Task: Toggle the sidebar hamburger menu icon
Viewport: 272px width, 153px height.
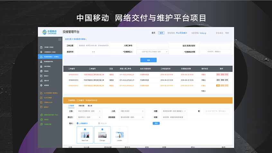Action: 59,40
